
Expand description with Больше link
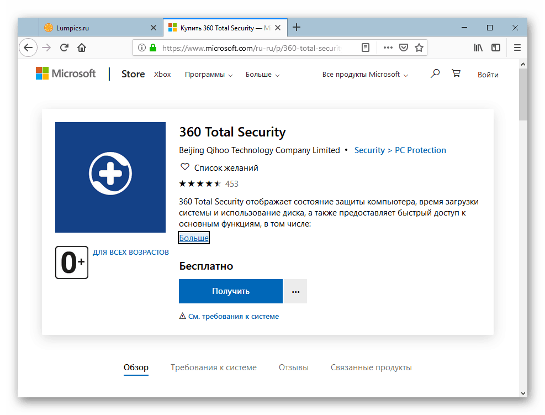click(194, 238)
